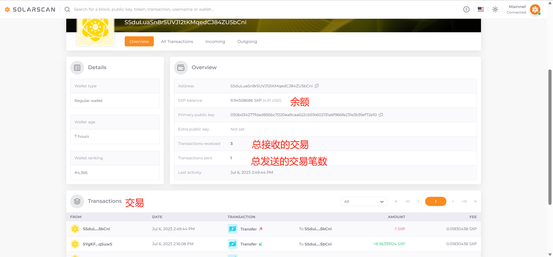This screenshot has width=553, height=257.
Task: Click the Mainnet Connected status label
Action: point(516,9)
